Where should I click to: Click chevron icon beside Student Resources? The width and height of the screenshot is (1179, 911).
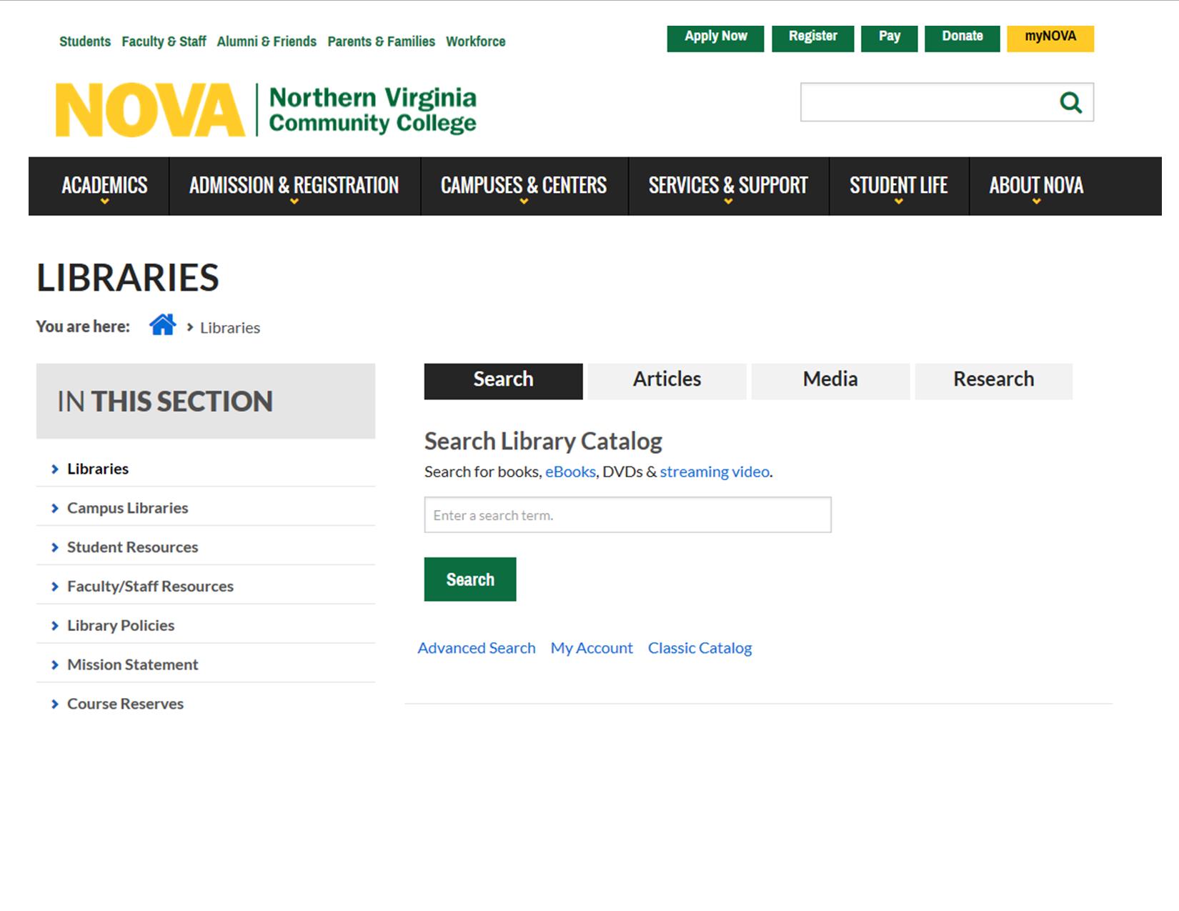[x=55, y=548]
